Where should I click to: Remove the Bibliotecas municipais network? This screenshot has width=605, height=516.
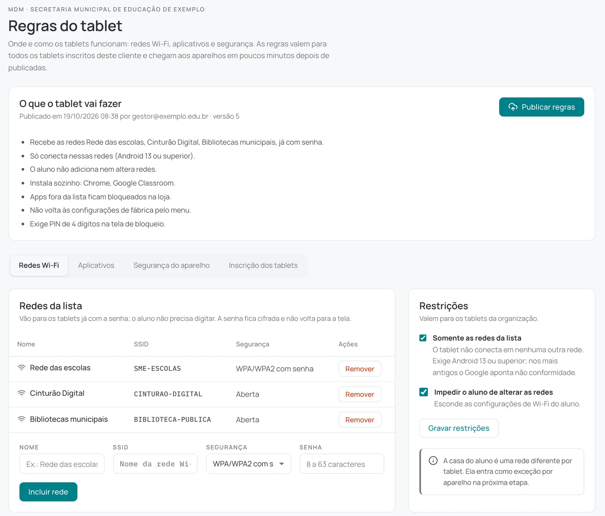[x=360, y=420]
